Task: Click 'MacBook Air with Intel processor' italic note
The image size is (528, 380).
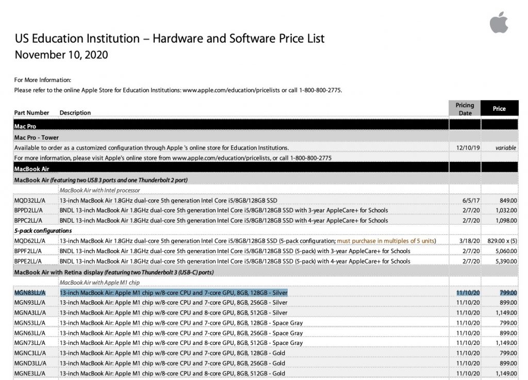Action: (x=100, y=190)
